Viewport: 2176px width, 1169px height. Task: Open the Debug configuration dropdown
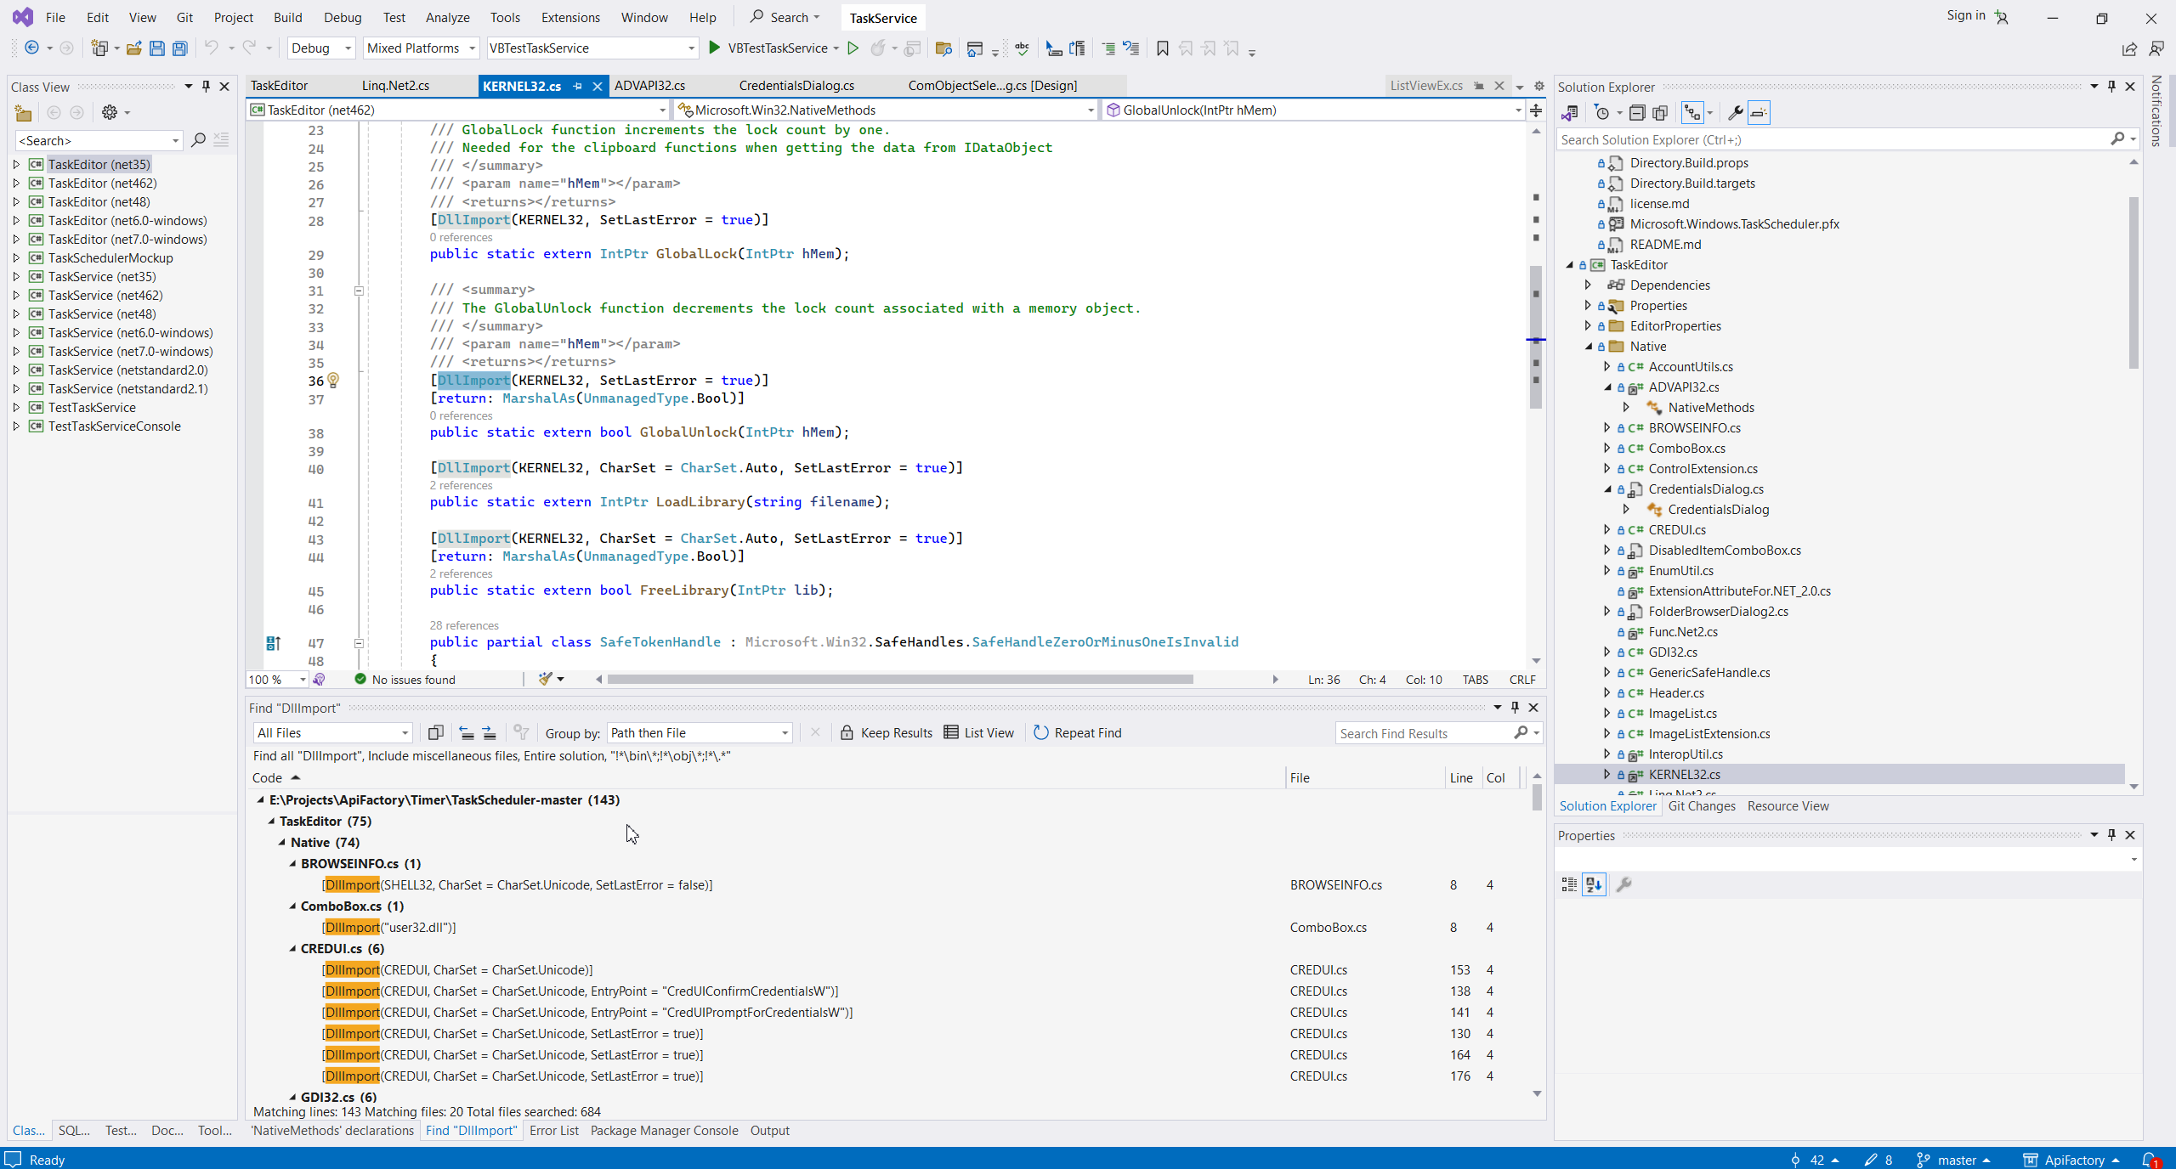[321, 48]
